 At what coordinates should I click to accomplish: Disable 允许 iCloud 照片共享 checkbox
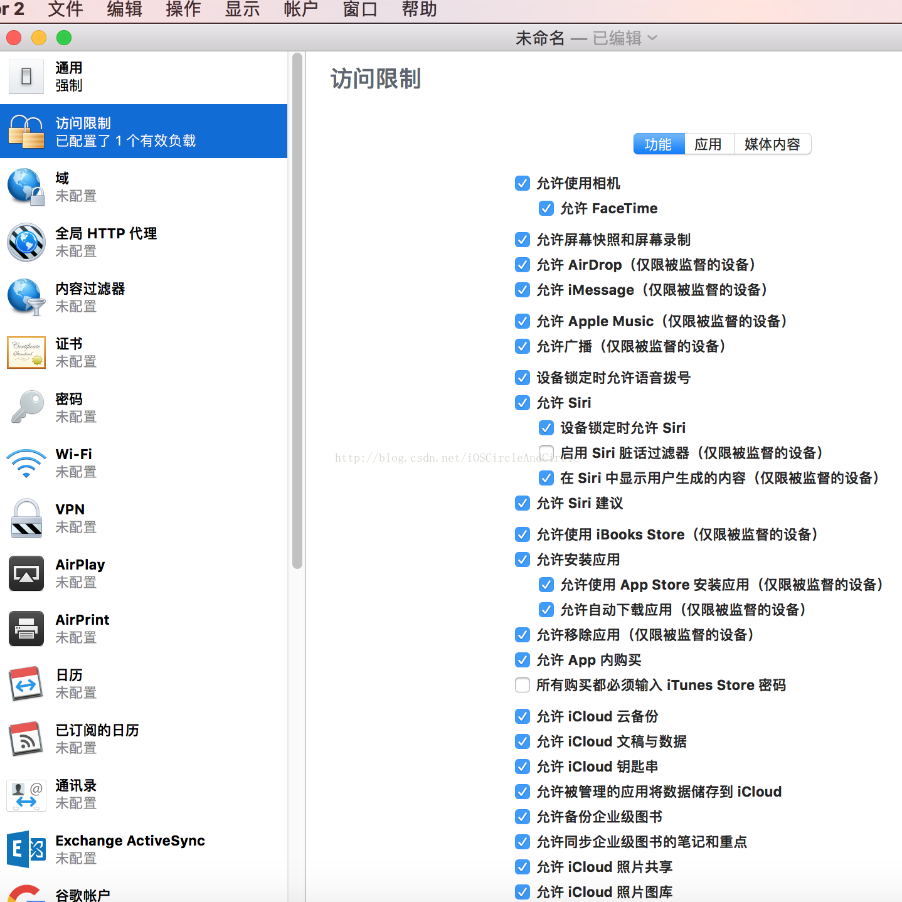523,867
